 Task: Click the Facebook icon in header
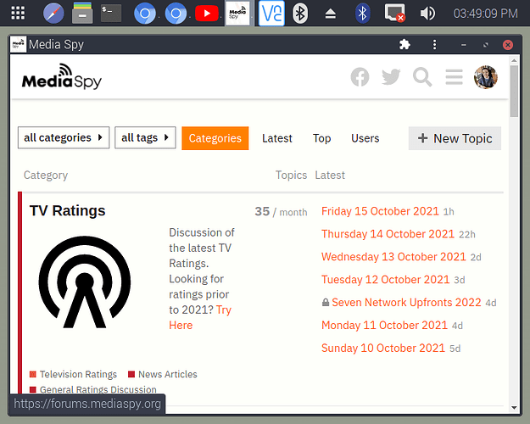[360, 77]
